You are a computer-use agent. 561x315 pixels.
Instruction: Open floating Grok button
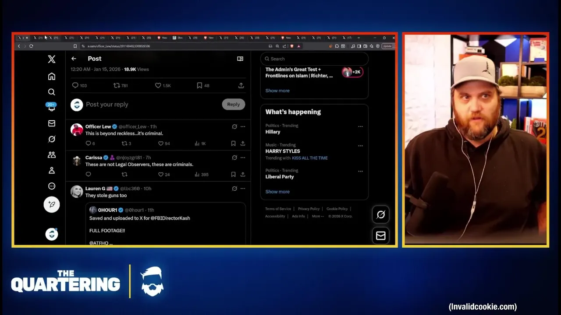(x=381, y=214)
